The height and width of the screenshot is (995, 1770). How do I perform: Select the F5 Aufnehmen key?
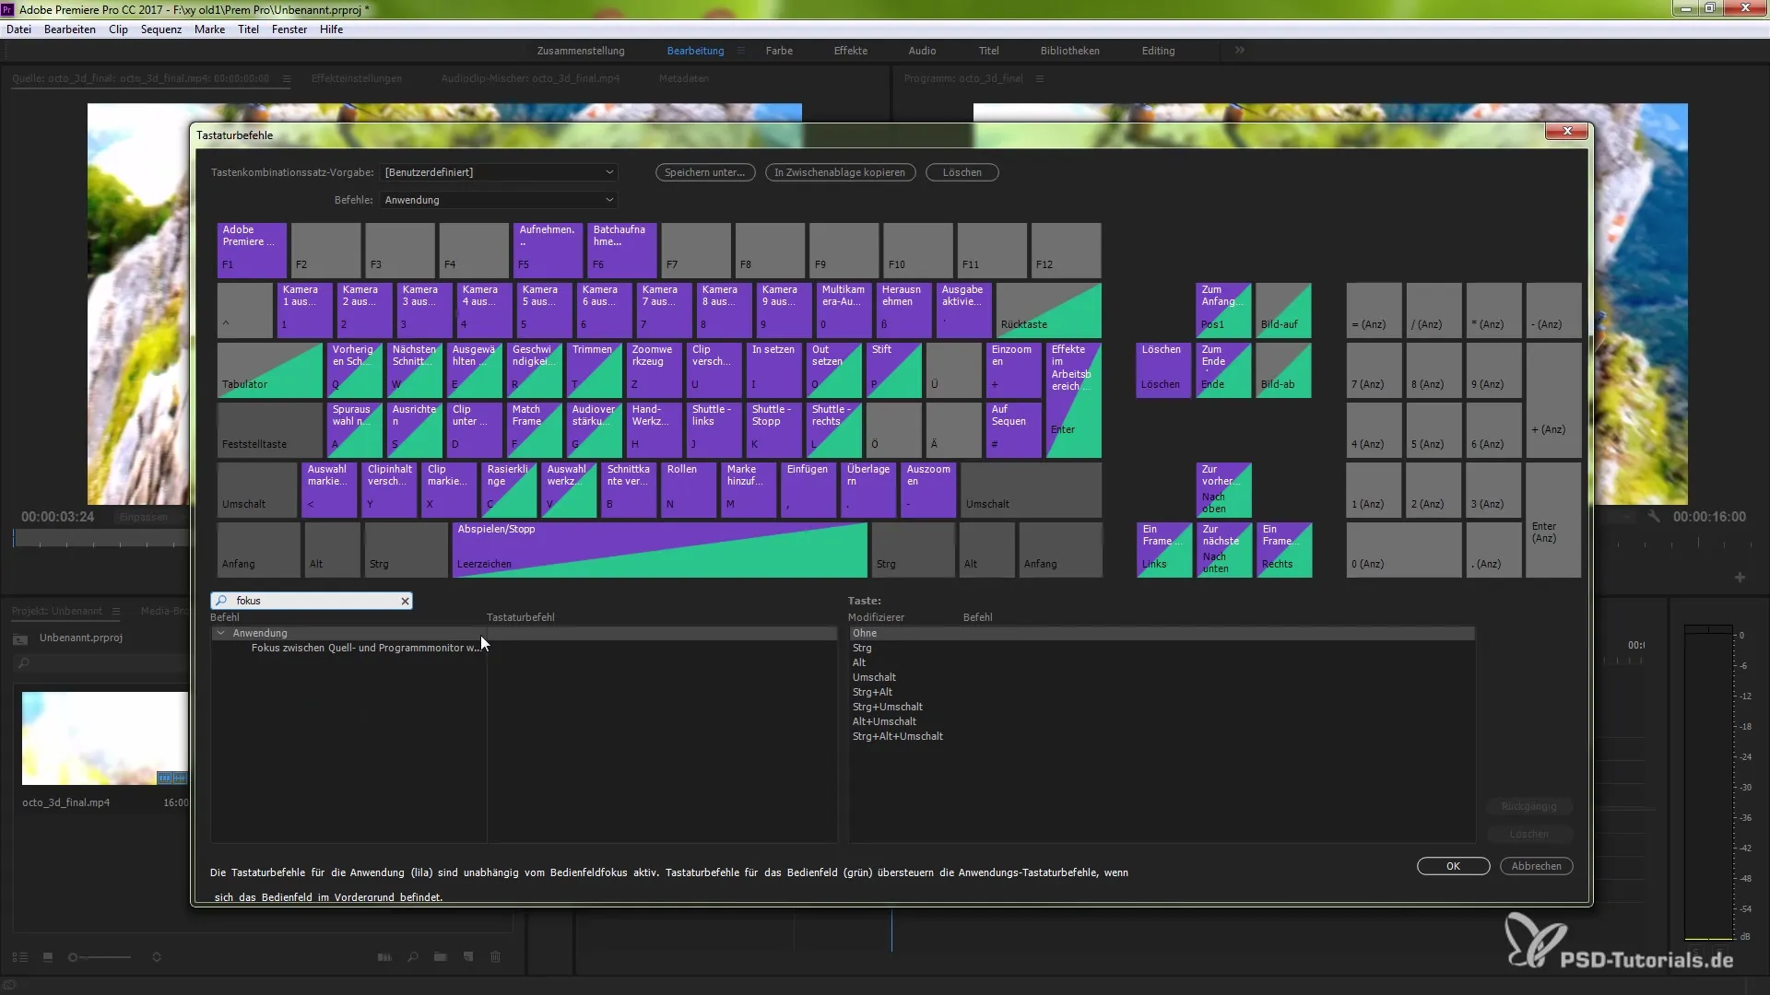(x=549, y=250)
